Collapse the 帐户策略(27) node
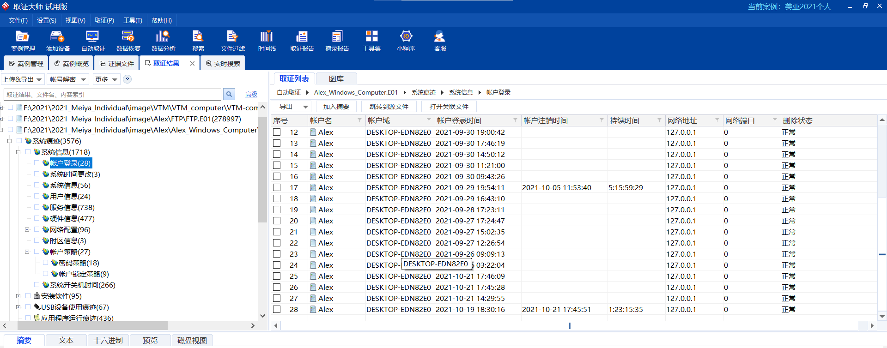The height and width of the screenshot is (348, 887). pyautogui.click(x=27, y=252)
